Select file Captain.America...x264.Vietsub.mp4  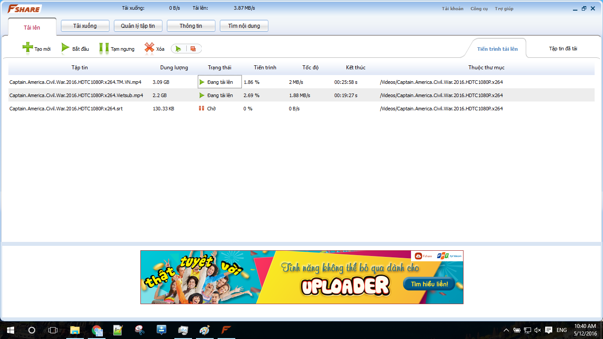coord(76,95)
